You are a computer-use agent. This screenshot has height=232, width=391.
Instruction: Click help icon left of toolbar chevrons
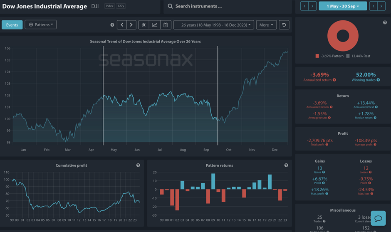[112, 25]
